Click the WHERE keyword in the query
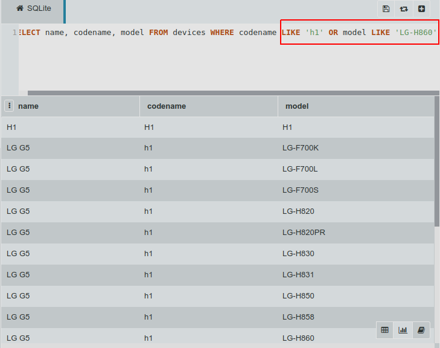The height and width of the screenshot is (348, 440). [222, 33]
